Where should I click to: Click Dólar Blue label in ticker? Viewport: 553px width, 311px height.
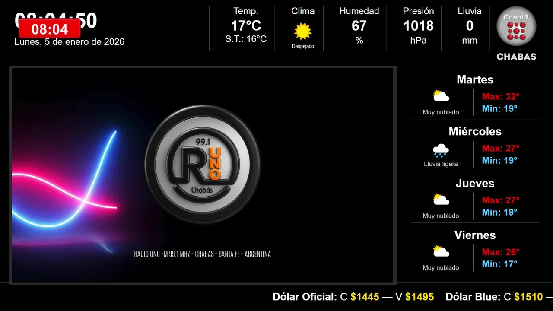473,297
